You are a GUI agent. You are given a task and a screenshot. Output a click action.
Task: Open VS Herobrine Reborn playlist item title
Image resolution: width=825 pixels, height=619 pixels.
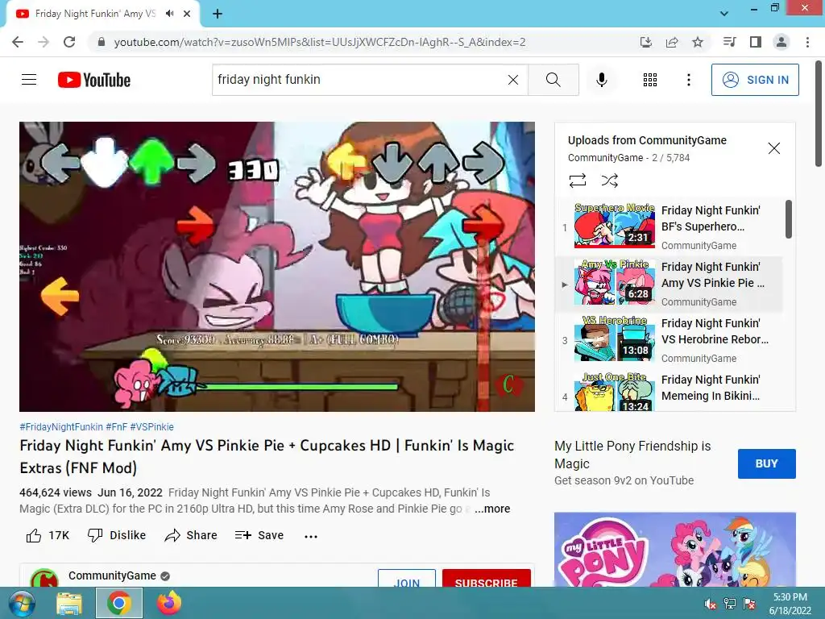click(715, 331)
